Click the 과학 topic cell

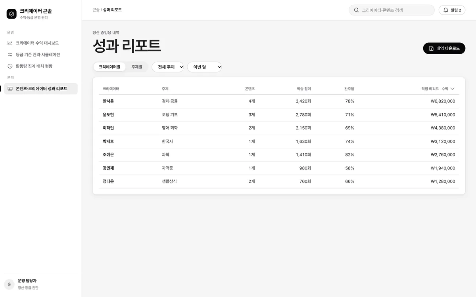click(x=165, y=155)
